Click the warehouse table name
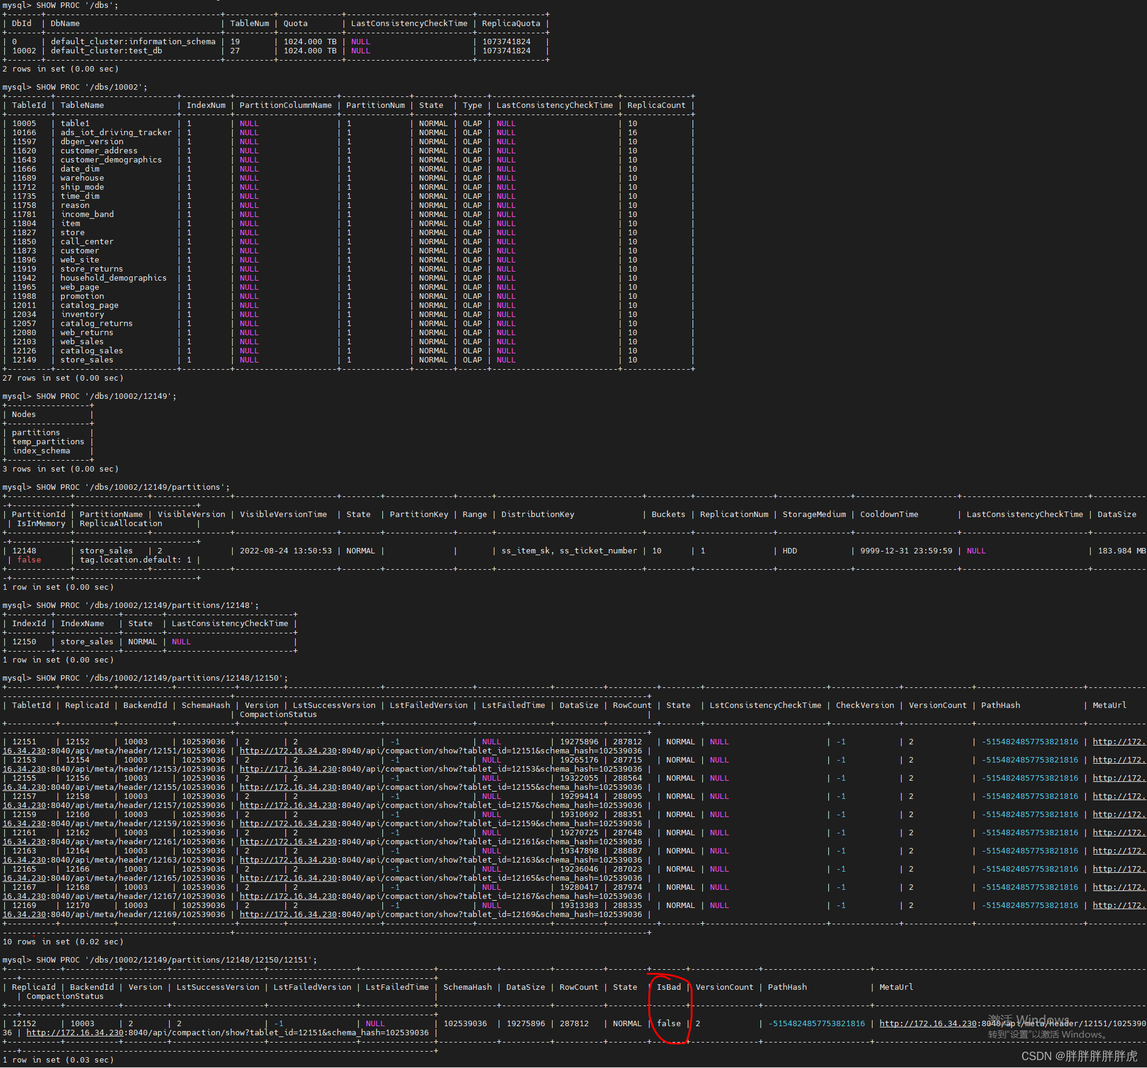Screen dimensions: 1147x1068 82,178
